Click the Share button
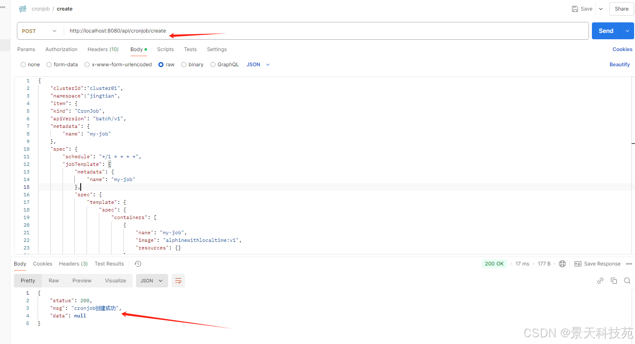This screenshot has width=635, height=344. (621, 9)
